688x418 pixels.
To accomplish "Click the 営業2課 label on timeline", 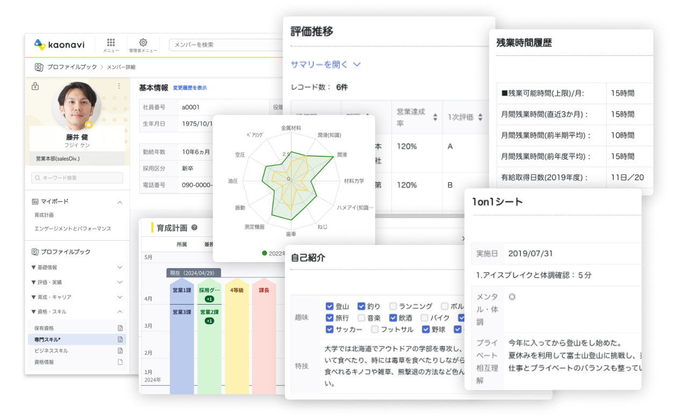I will point(209,312).
